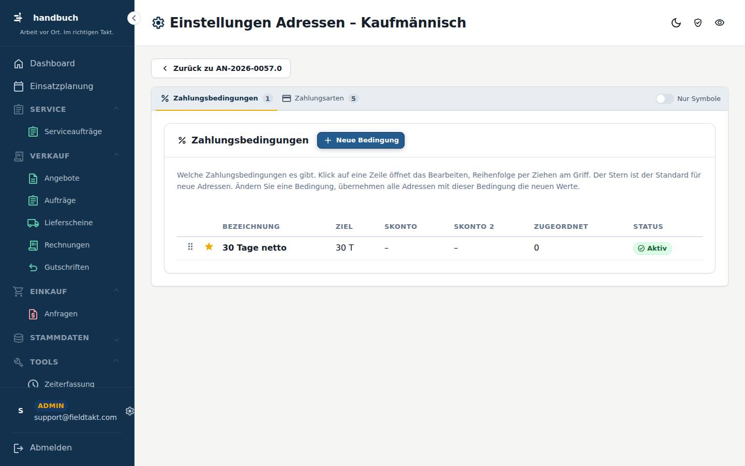The width and height of the screenshot is (745, 466).
Task: Open the shield check icon in header
Action: click(698, 23)
